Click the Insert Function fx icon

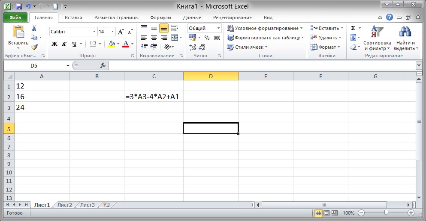point(103,65)
